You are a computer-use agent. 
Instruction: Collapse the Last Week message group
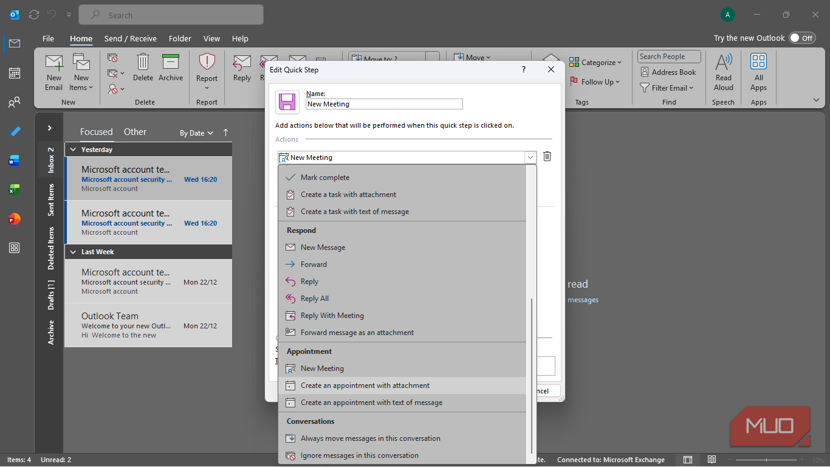tap(74, 252)
